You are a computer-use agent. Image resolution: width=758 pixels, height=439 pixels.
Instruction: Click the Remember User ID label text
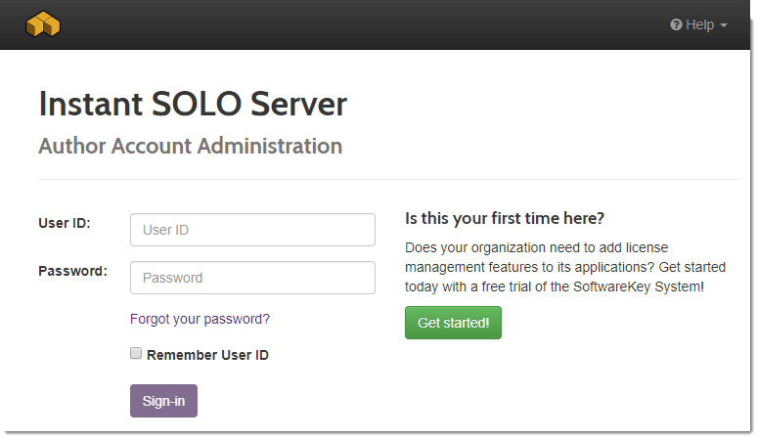[207, 355]
